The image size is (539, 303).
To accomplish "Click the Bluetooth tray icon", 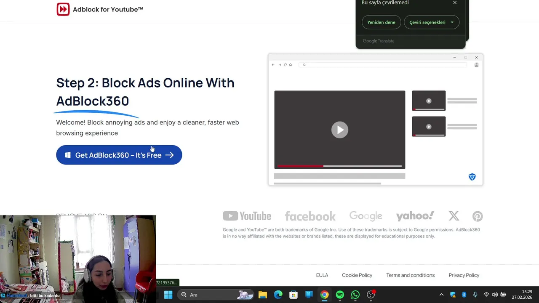I will click(464, 295).
